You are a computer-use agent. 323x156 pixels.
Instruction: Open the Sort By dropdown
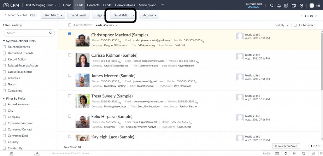(x=282, y=25)
